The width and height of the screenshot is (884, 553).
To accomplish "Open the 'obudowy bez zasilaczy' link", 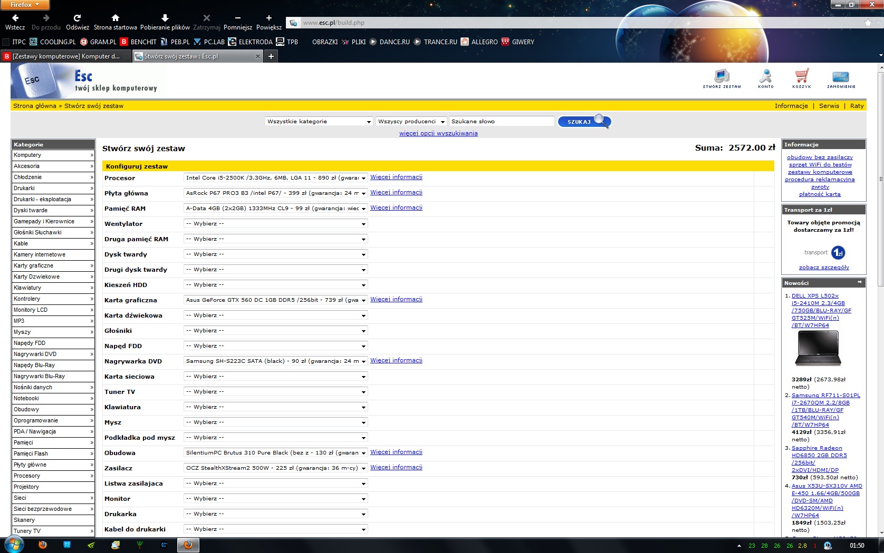I will [820, 157].
